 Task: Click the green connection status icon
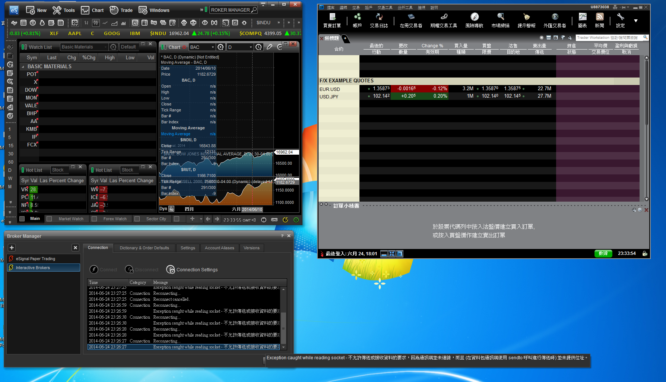pos(296,220)
